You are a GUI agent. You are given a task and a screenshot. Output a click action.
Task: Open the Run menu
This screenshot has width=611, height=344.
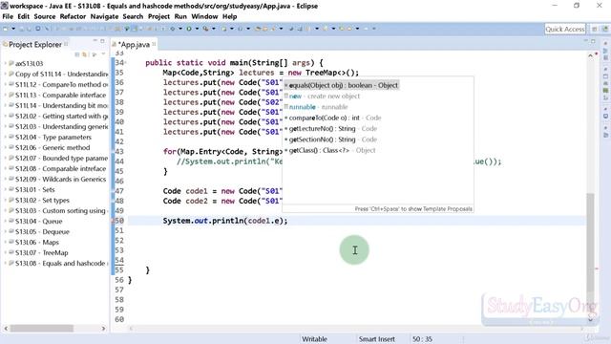180,16
